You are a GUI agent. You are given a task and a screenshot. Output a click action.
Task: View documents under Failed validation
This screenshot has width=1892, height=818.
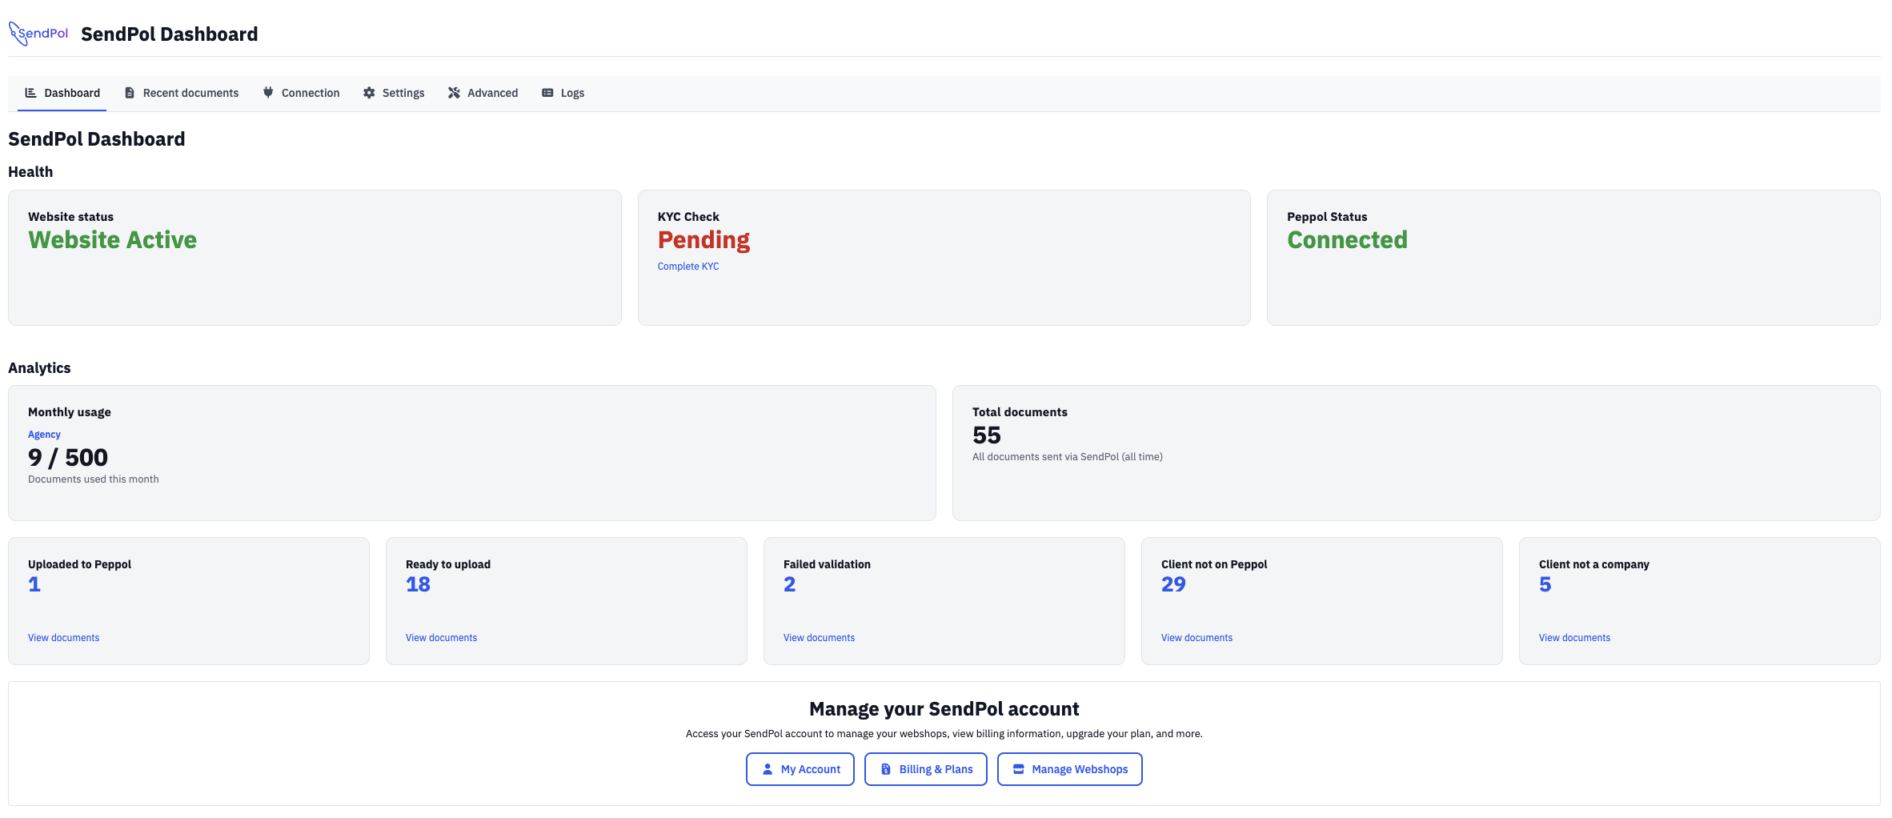(x=819, y=638)
